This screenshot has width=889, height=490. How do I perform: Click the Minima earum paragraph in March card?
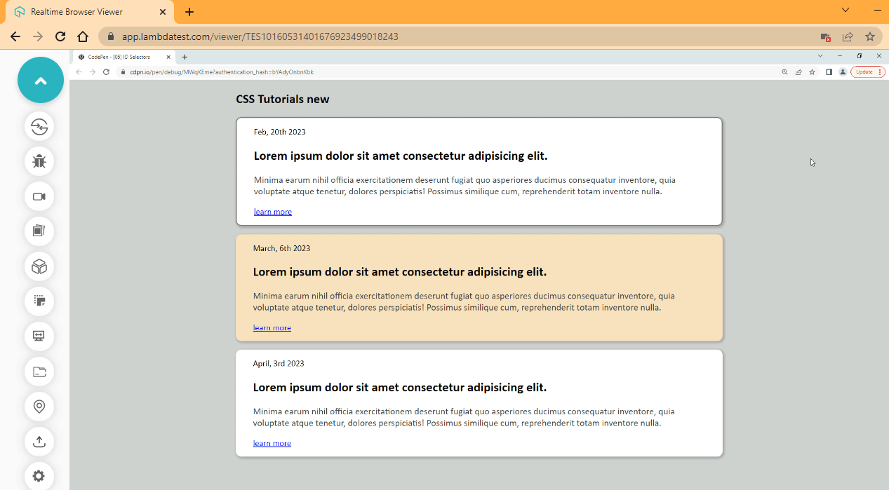pos(464,302)
